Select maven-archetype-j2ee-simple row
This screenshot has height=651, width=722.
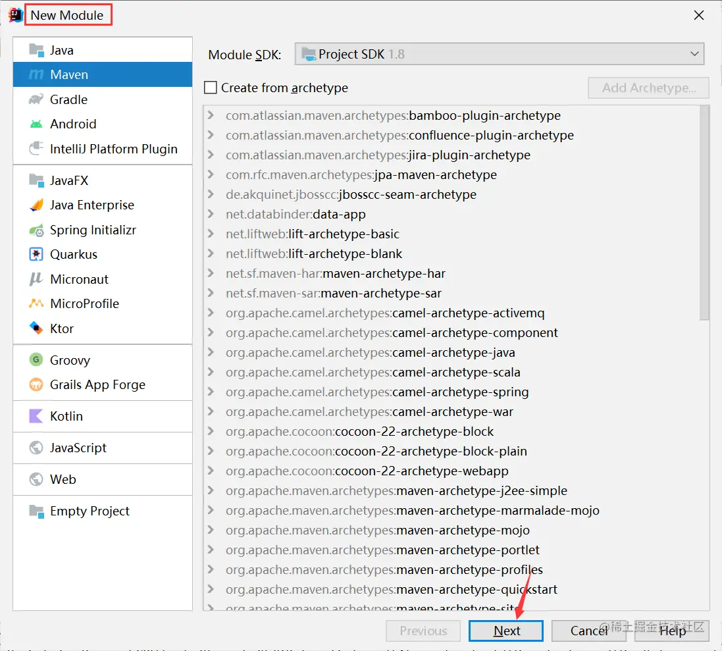tap(451, 490)
